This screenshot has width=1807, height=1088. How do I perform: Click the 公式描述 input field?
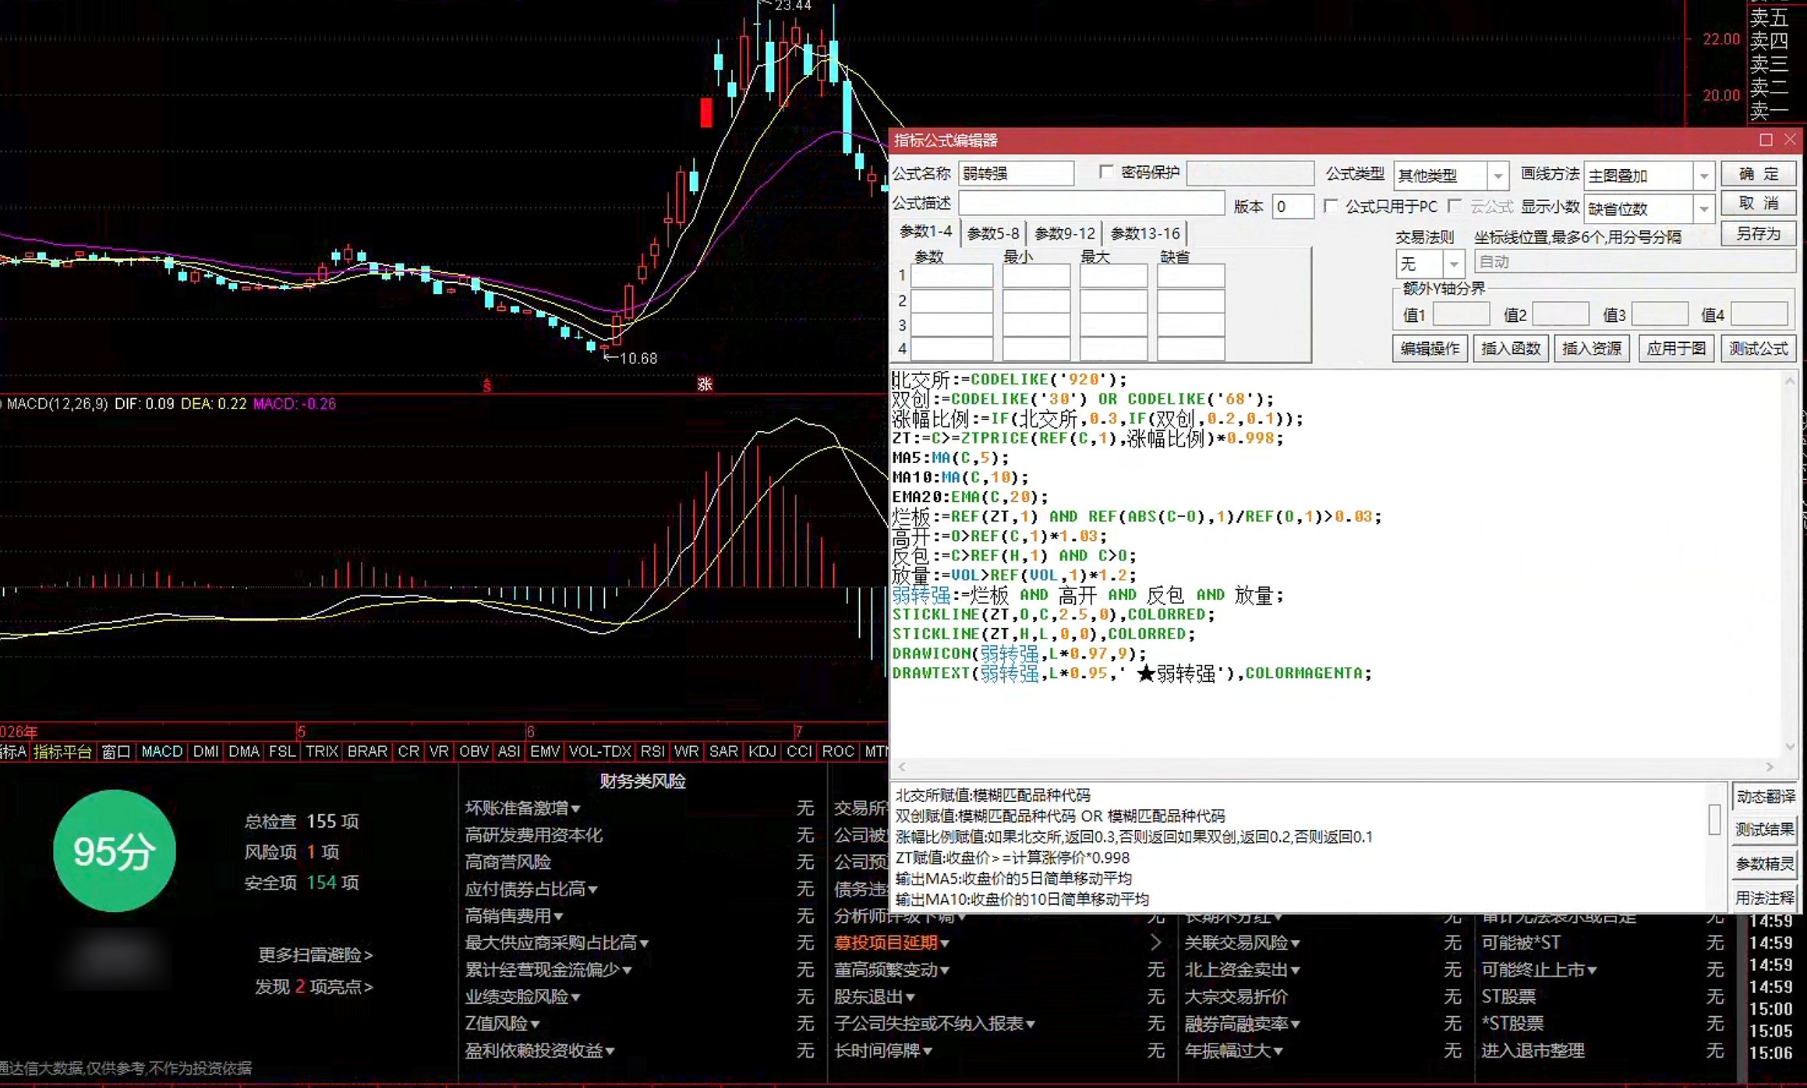point(1091,203)
